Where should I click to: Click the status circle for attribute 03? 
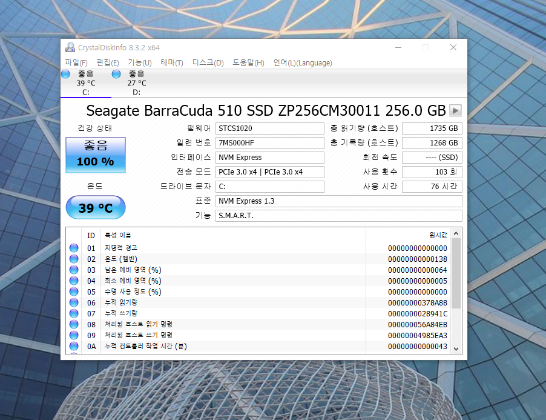pyautogui.click(x=74, y=270)
